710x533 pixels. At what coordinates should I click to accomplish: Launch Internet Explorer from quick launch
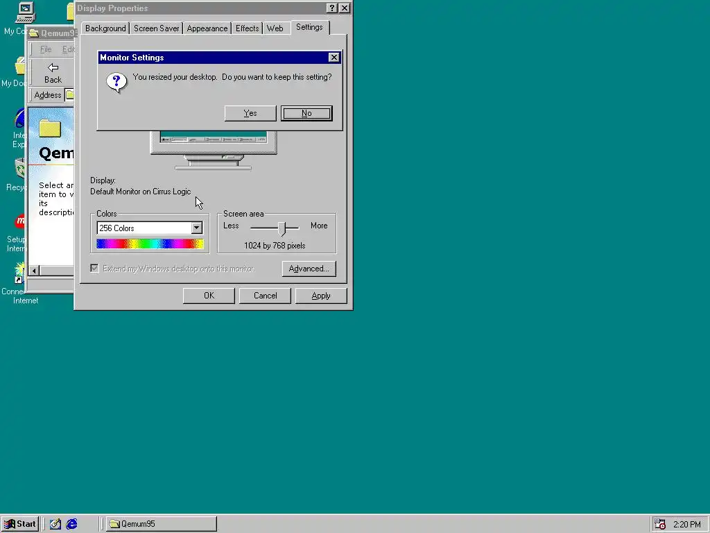[71, 524]
